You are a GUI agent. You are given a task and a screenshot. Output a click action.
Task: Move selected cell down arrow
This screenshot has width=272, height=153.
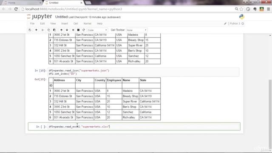coord(67,30)
